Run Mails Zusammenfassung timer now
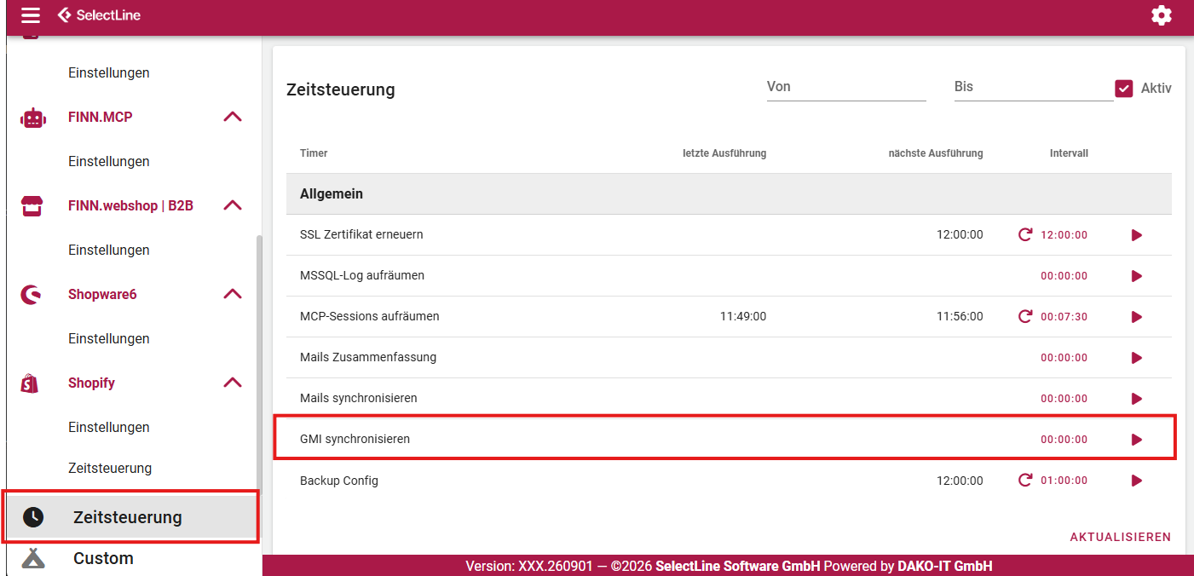1194x576 pixels. [1137, 358]
